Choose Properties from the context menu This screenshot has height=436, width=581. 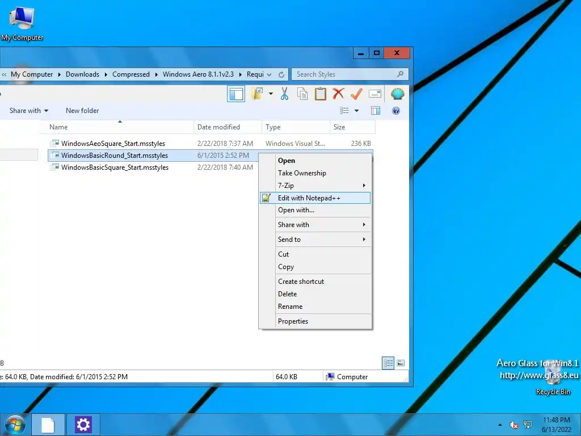[315, 321]
